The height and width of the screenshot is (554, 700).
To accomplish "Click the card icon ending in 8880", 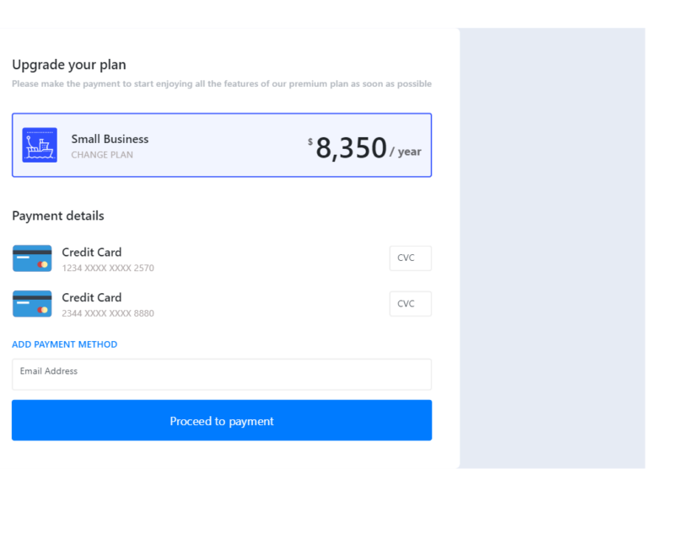I will click(x=32, y=304).
